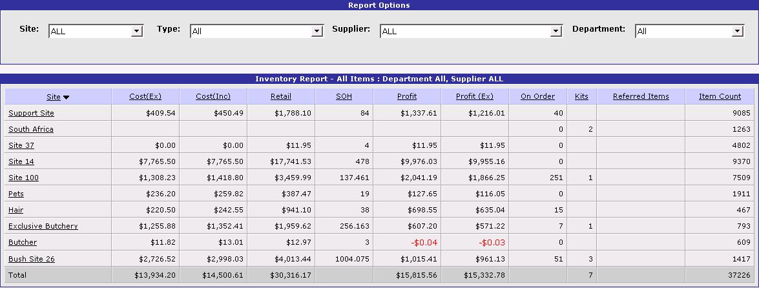Click the On Order column header
759x288 pixels.
click(537, 97)
